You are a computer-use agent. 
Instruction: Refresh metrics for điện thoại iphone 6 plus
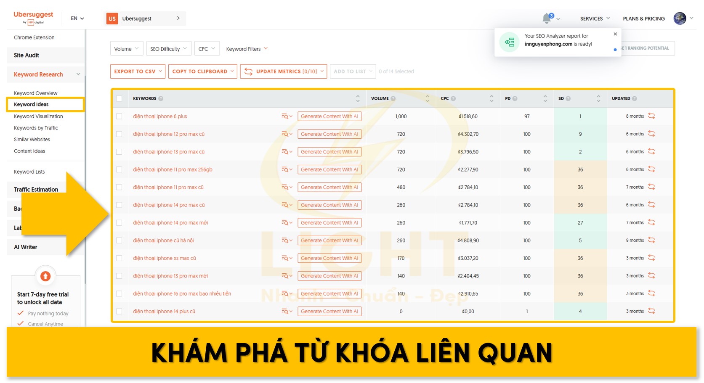coord(651,116)
